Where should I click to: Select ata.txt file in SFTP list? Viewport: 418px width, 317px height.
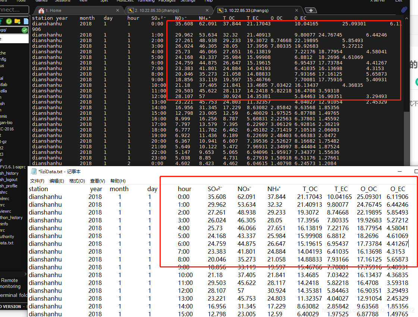(x=7, y=243)
